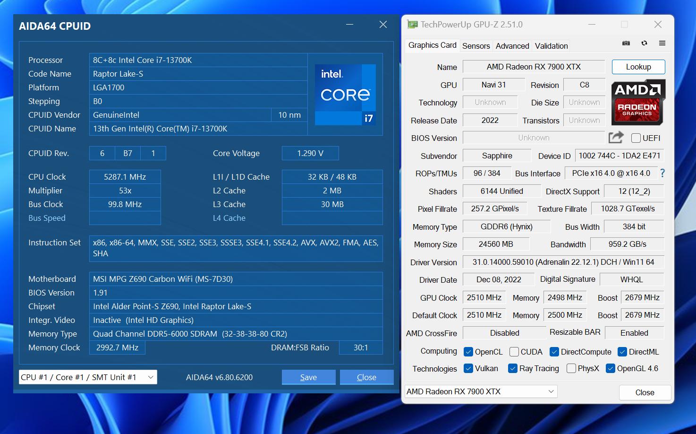Minimize the AIDA64 CPUID window
Screen dimensions: 696x434
[350, 24]
